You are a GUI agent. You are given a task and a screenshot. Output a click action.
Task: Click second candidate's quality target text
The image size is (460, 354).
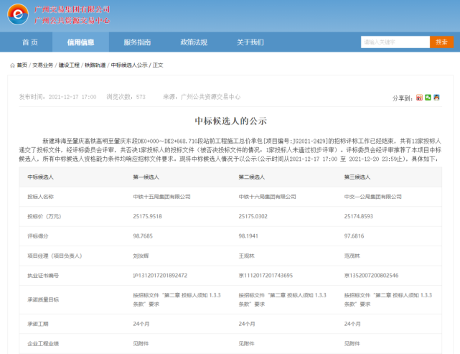(x=283, y=299)
